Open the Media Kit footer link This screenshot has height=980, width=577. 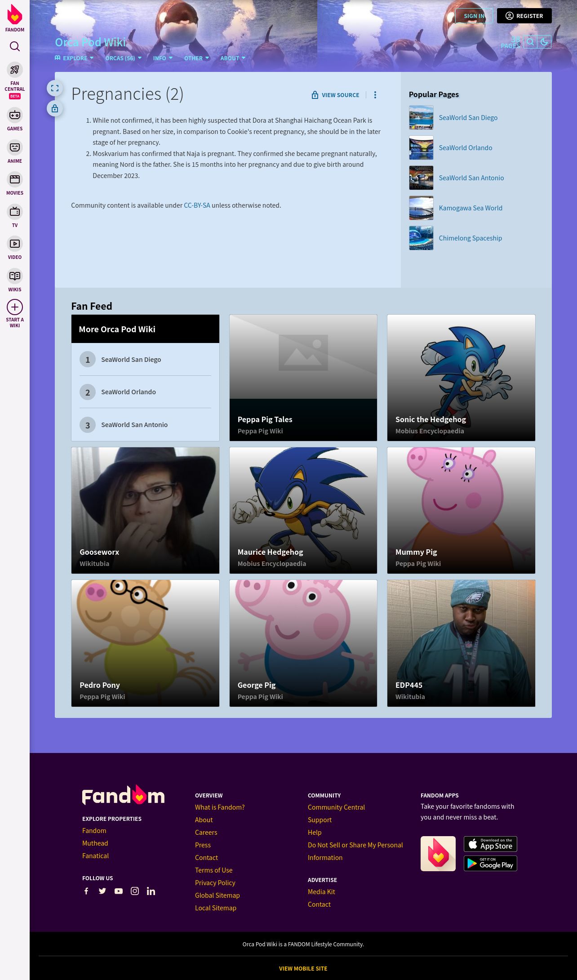[x=321, y=891]
